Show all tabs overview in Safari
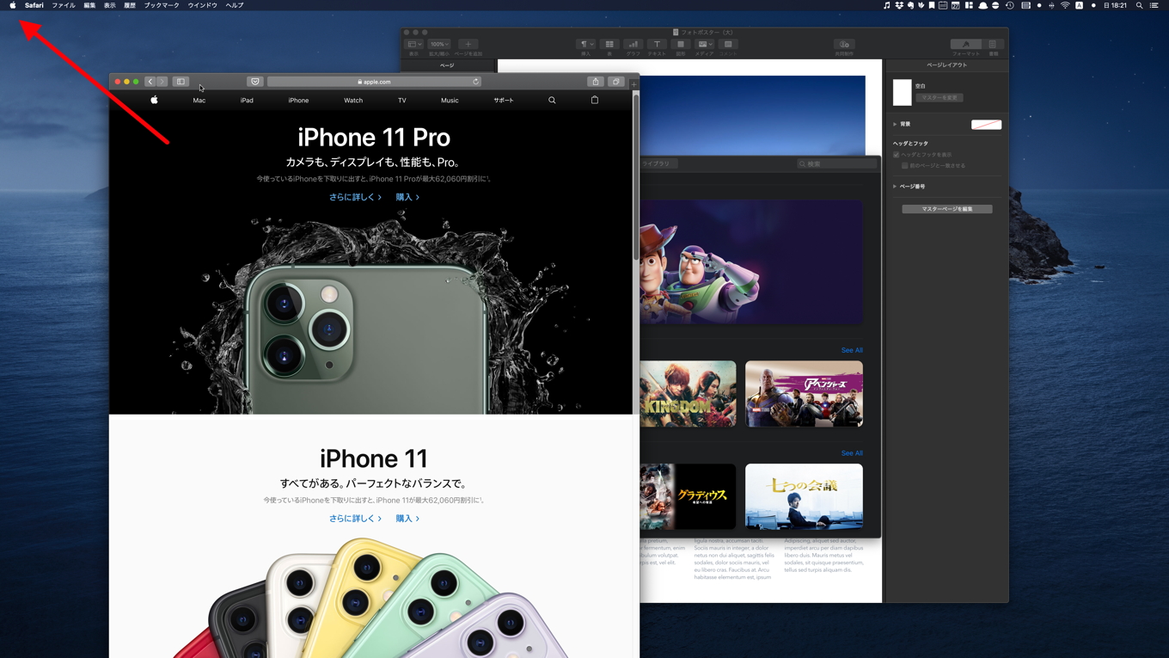The image size is (1169, 658). pos(616,82)
